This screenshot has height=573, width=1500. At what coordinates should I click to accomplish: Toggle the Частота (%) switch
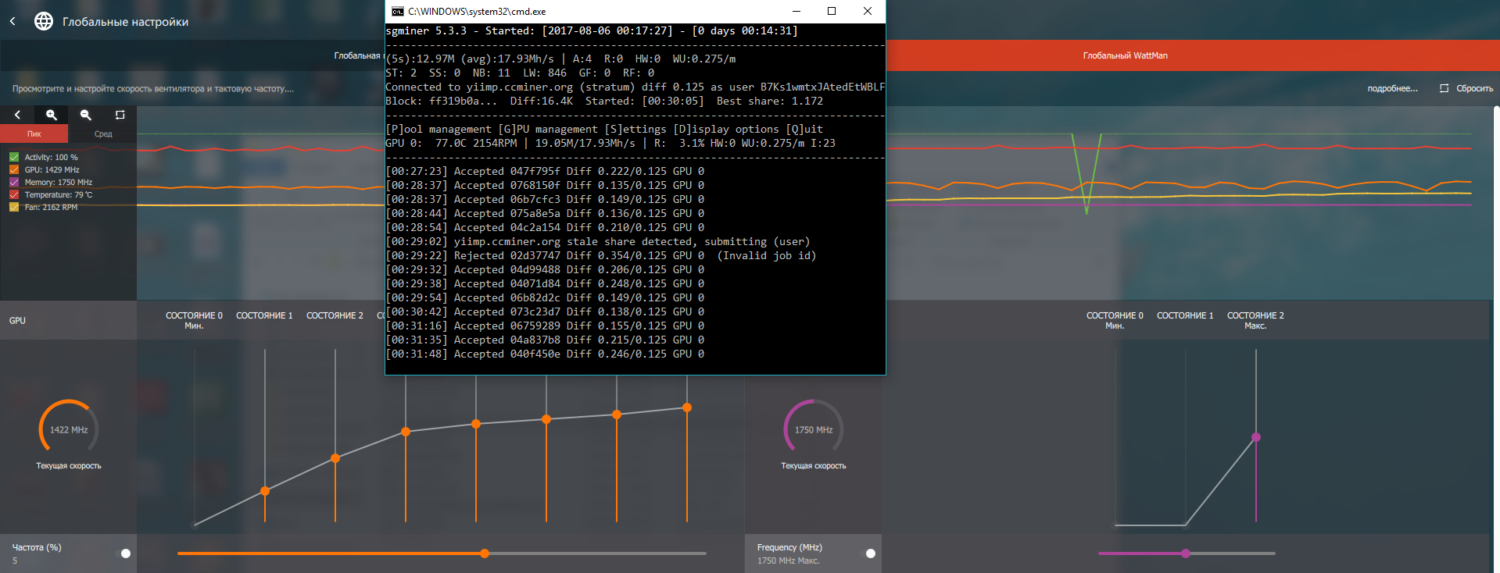123,553
